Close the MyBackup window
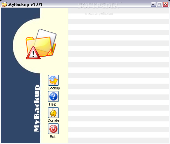The width and height of the screenshot is (170, 144). [x=166, y=4]
